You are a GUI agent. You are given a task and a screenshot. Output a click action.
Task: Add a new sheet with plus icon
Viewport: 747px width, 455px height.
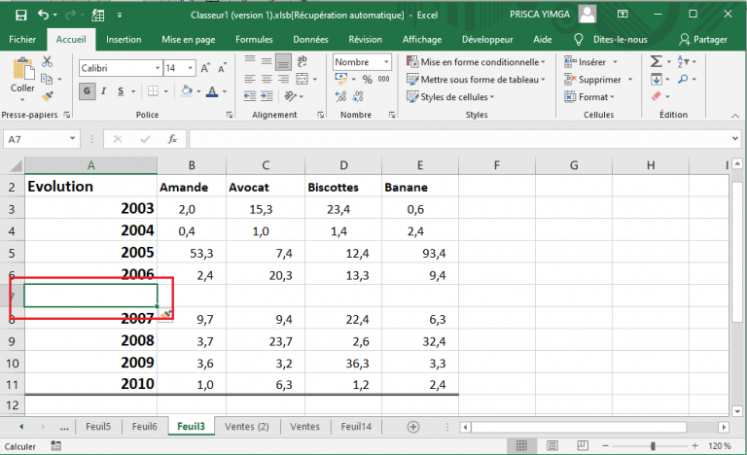[412, 427]
